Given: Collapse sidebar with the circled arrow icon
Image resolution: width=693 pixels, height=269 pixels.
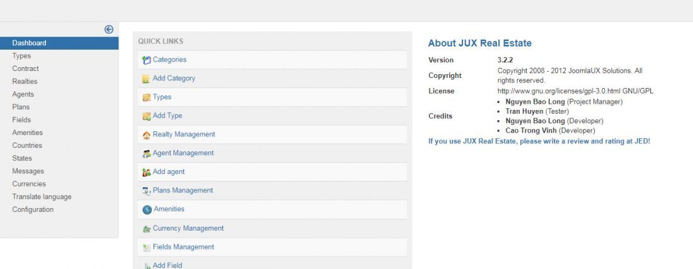Looking at the screenshot, I should click(109, 29).
